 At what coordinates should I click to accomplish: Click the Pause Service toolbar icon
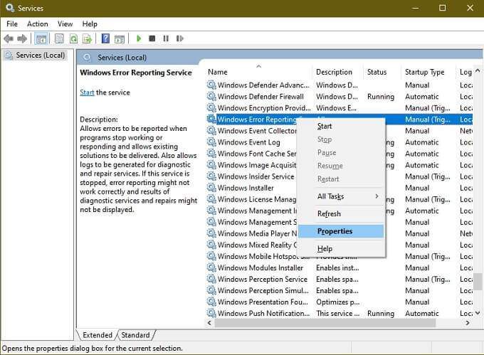tap(166, 38)
